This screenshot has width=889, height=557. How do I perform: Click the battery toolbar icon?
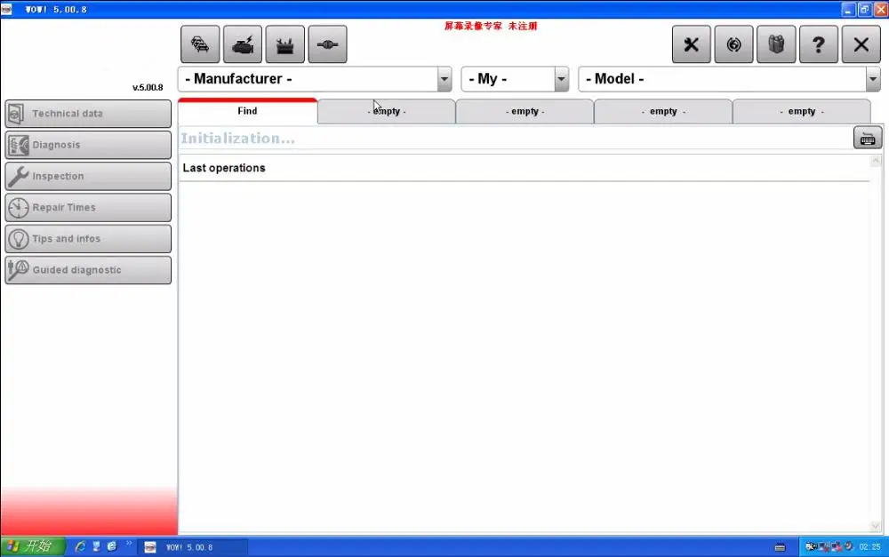pyautogui.click(x=285, y=44)
